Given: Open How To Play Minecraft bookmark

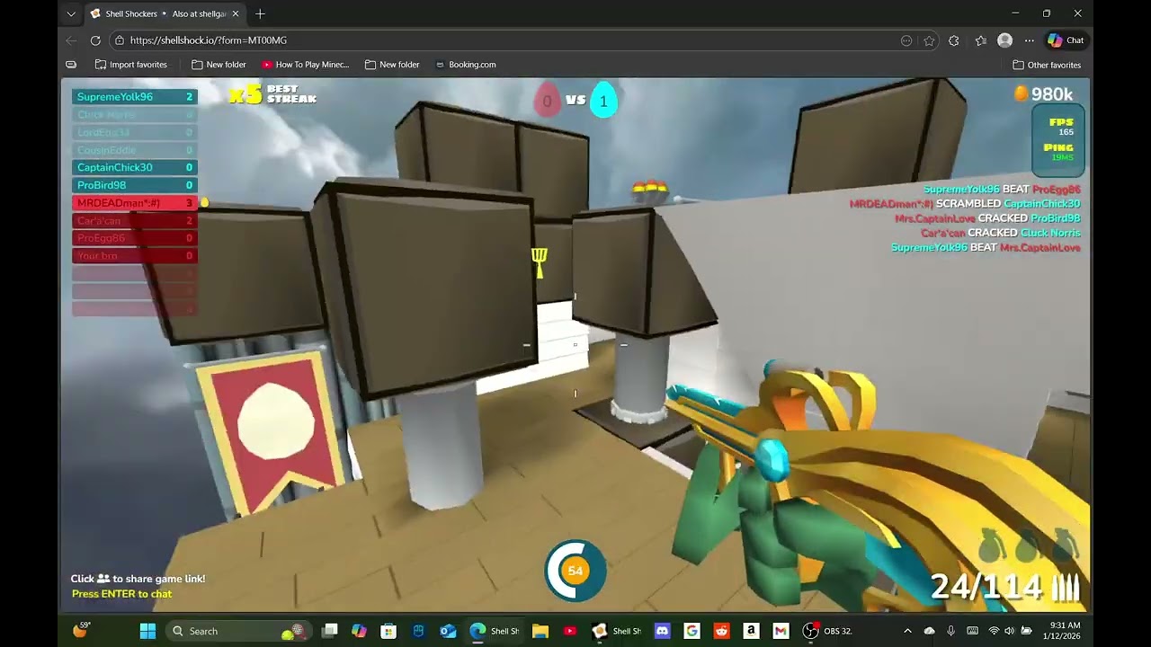Looking at the screenshot, I should 305,65.
